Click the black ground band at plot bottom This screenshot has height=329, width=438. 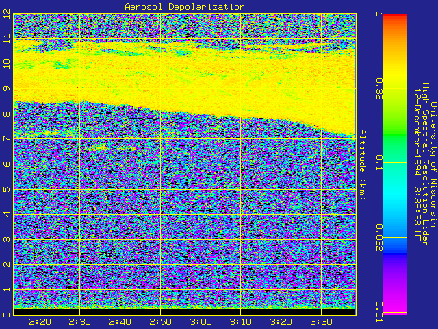tap(185, 311)
